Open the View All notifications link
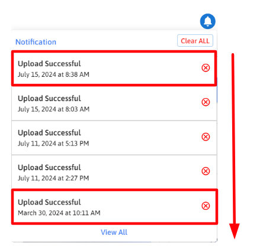Image resolution: width=263 pixels, height=246 pixels. (x=114, y=232)
